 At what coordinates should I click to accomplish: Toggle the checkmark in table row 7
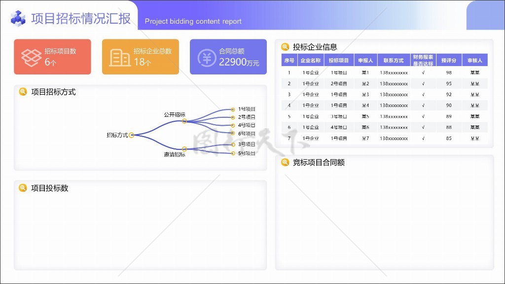[423, 139]
